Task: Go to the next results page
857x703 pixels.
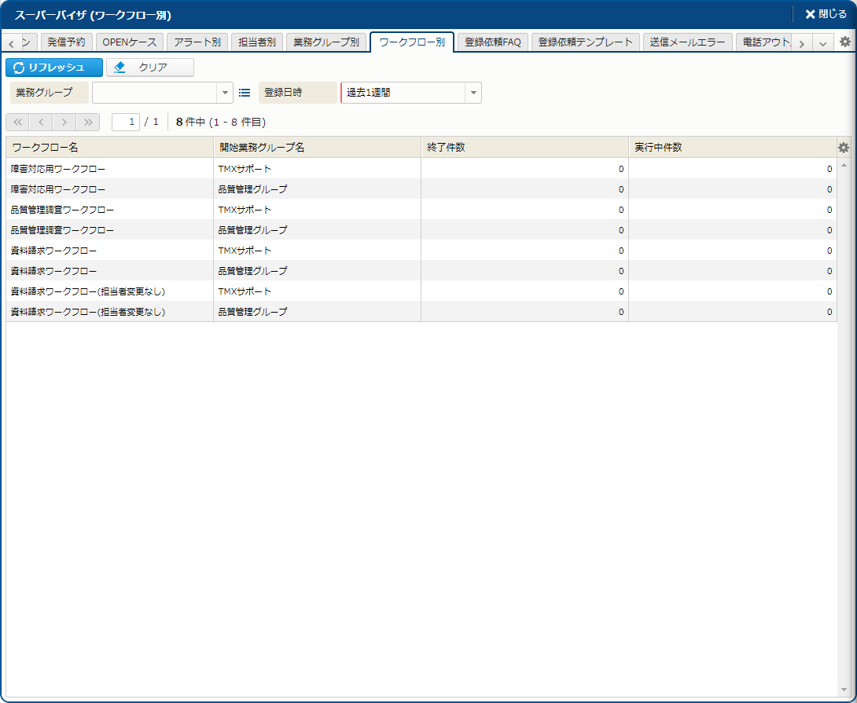Action: (x=64, y=122)
